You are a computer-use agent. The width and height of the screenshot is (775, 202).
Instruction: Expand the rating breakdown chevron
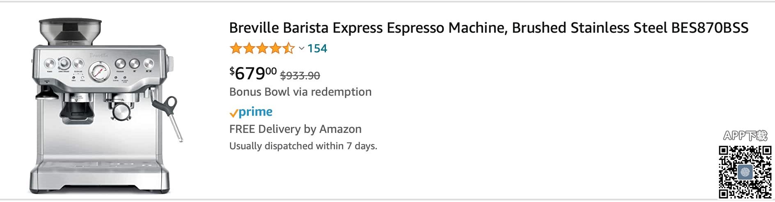[301, 49]
